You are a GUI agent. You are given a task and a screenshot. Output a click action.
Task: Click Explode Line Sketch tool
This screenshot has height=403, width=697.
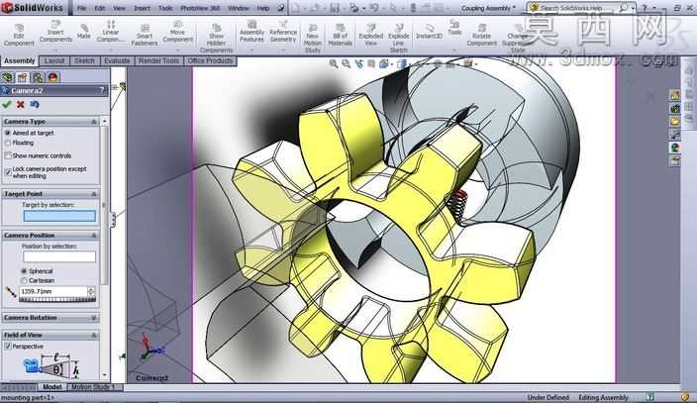tap(399, 39)
